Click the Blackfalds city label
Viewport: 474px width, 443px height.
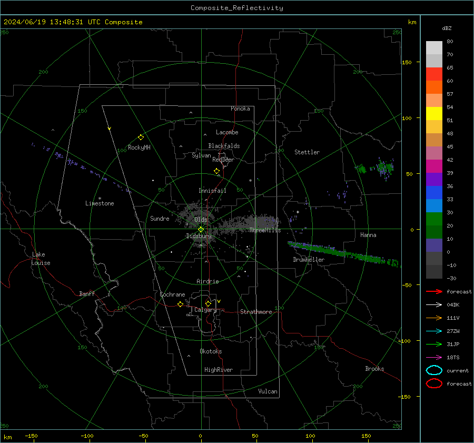click(224, 146)
